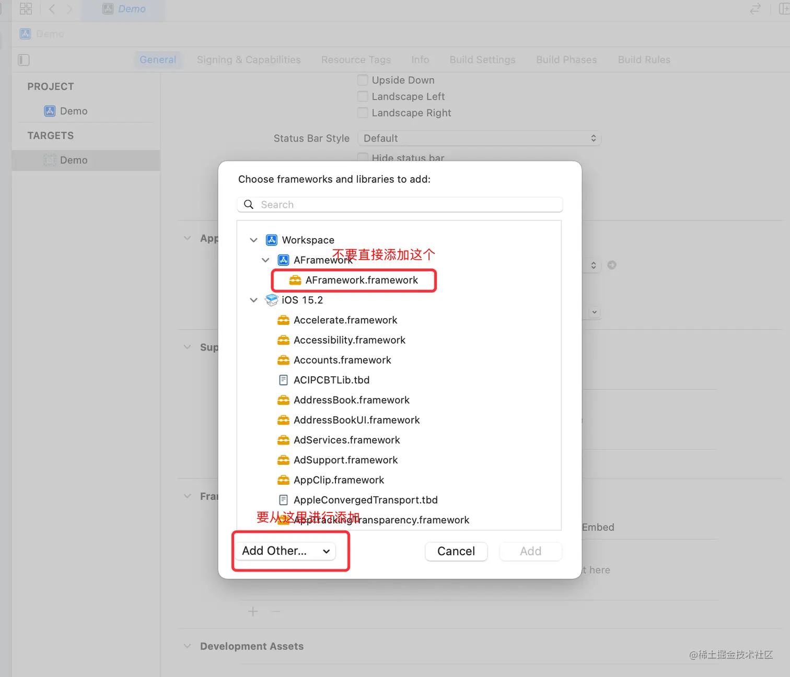Select AppTrackingTransparency.framework row
Screen dimensions: 790x677
tap(399, 520)
